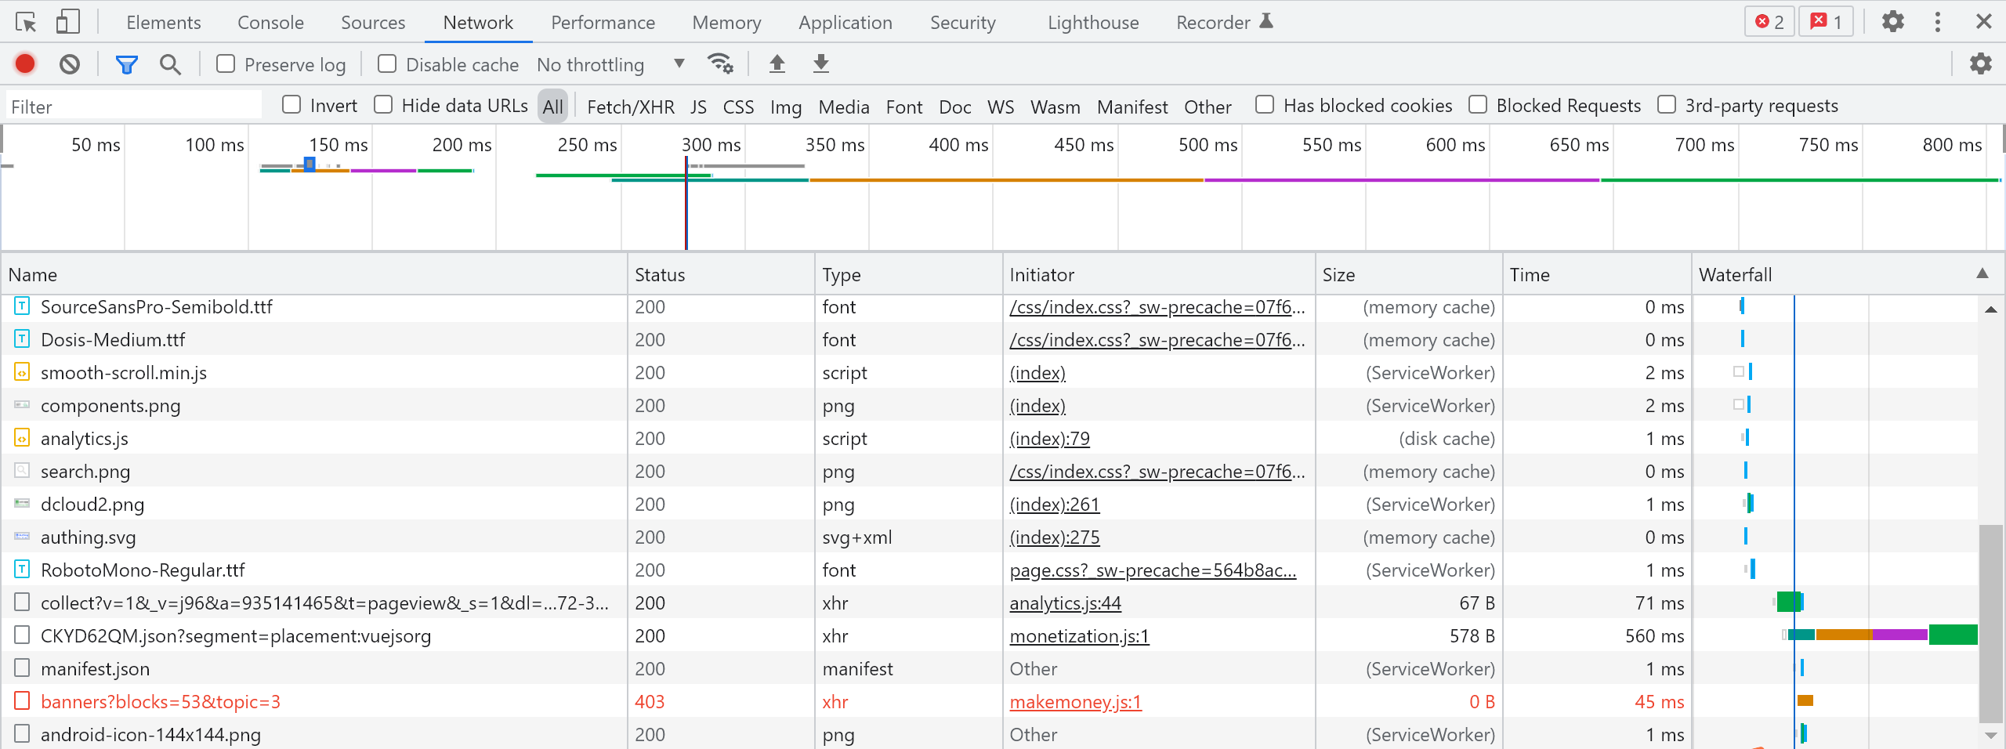Start recording network log

point(24,64)
